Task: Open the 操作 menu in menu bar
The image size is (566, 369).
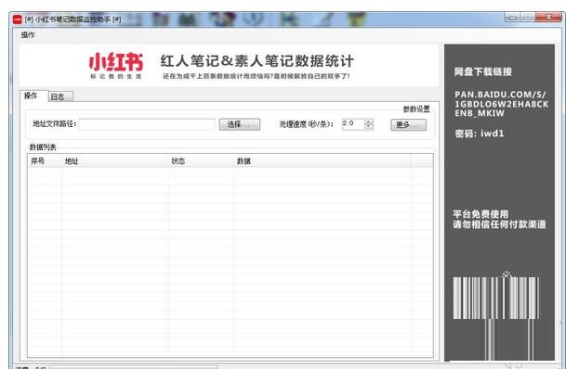Action: (28, 35)
